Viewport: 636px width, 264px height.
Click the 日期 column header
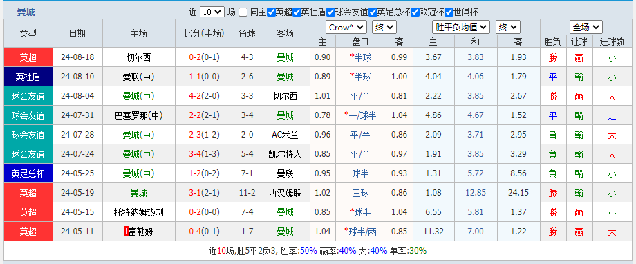pos(77,34)
